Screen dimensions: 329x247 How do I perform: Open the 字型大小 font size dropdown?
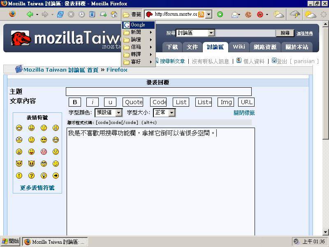171,113
